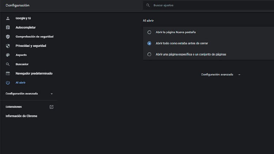The height and width of the screenshot is (154, 274).
Task: Click the Privacidad y seguridad shield icon
Action: click(8, 46)
